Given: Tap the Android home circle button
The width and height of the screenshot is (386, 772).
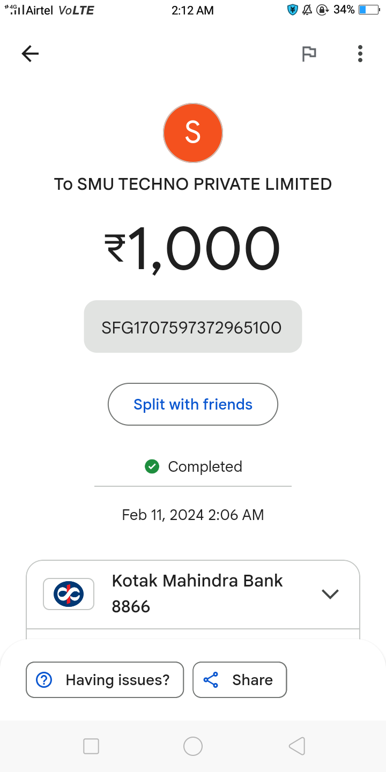Looking at the screenshot, I should click(x=193, y=746).
